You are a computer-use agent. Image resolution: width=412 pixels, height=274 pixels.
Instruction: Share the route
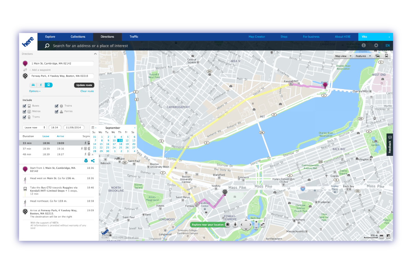[93, 160]
